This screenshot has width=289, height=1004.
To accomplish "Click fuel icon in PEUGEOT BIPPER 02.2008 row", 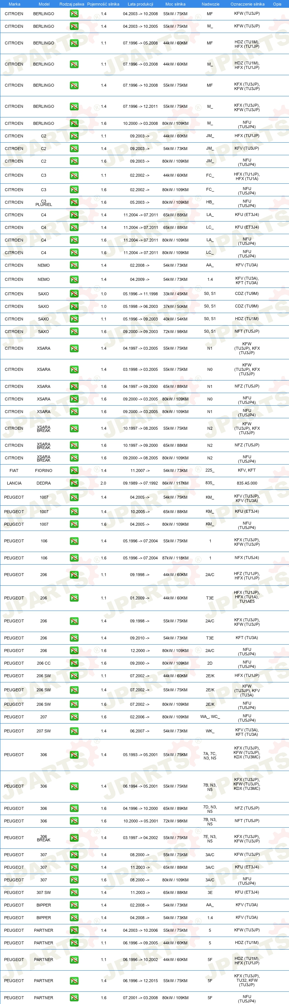I will [x=74, y=905].
